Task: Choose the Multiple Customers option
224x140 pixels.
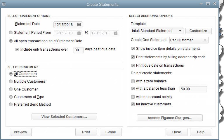Action: 11,81
